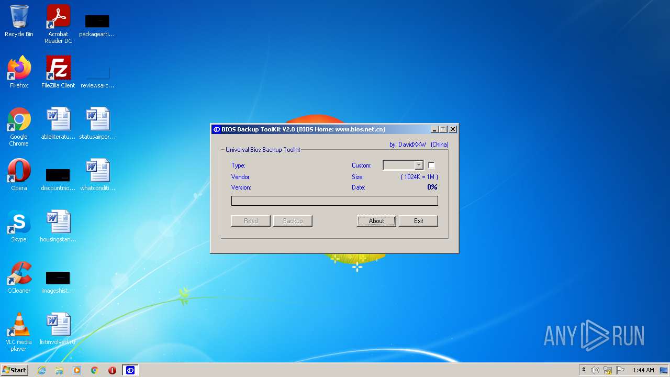Click the 0% progress text
The height and width of the screenshot is (377, 670).
pyautogui.click(x=432, y=187)
